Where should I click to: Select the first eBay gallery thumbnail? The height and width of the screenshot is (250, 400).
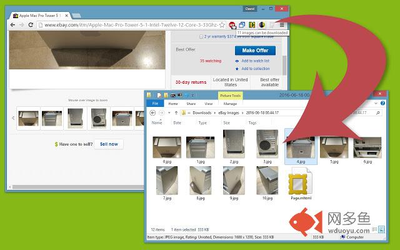pos(28,118)
